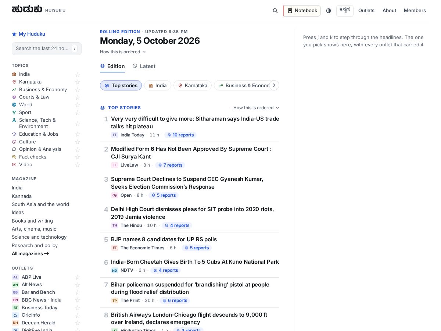Toggle dark mode contrast icon
Viewport: 441px width, 331px height.
click(x=329, y=11)
